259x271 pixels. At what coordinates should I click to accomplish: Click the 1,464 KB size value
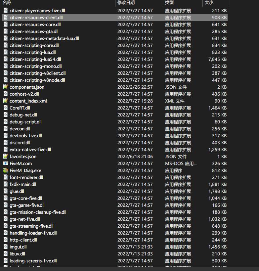click(x=218, y=108)
